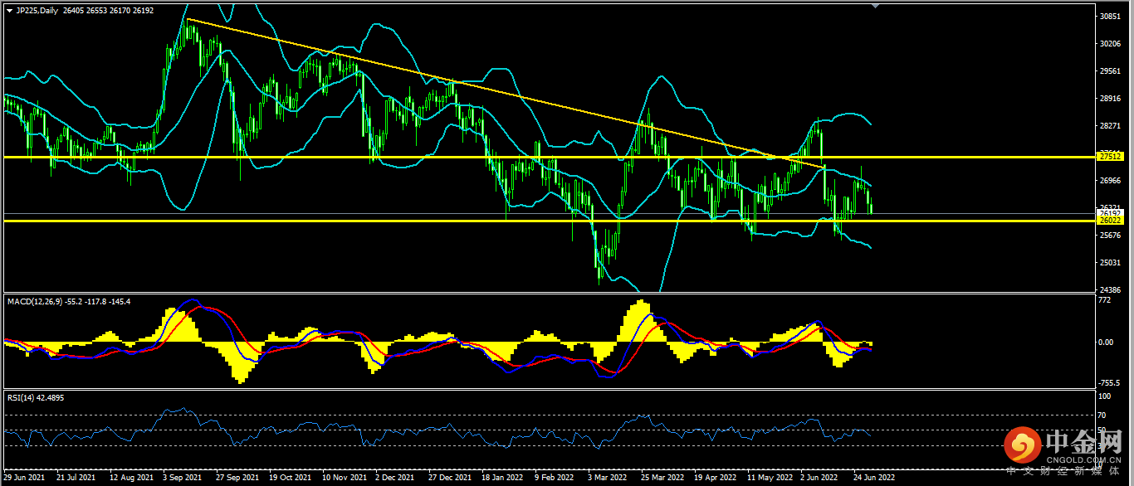Screen dimensions: 1134x486
Task: Click the 9 Feb 2022 date label
Action: click(555, 478)
